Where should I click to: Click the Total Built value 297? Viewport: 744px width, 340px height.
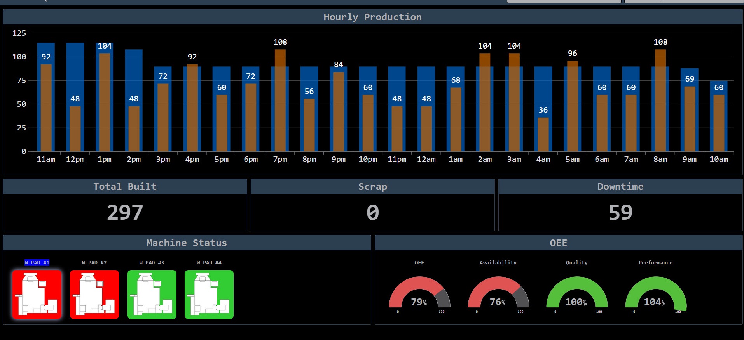click(x=125, y=212)
